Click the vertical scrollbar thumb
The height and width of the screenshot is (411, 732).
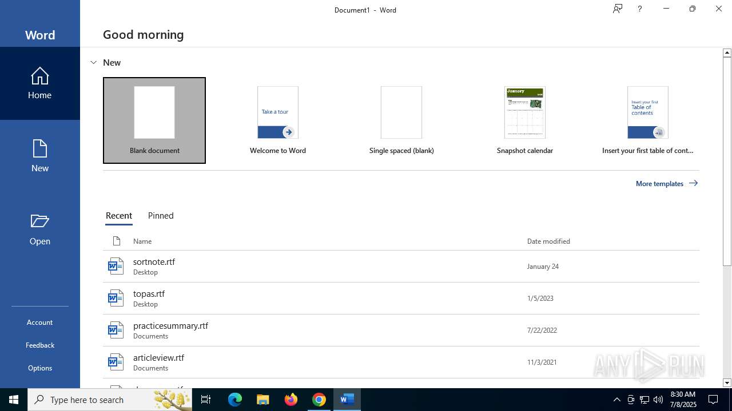point(727,161)
